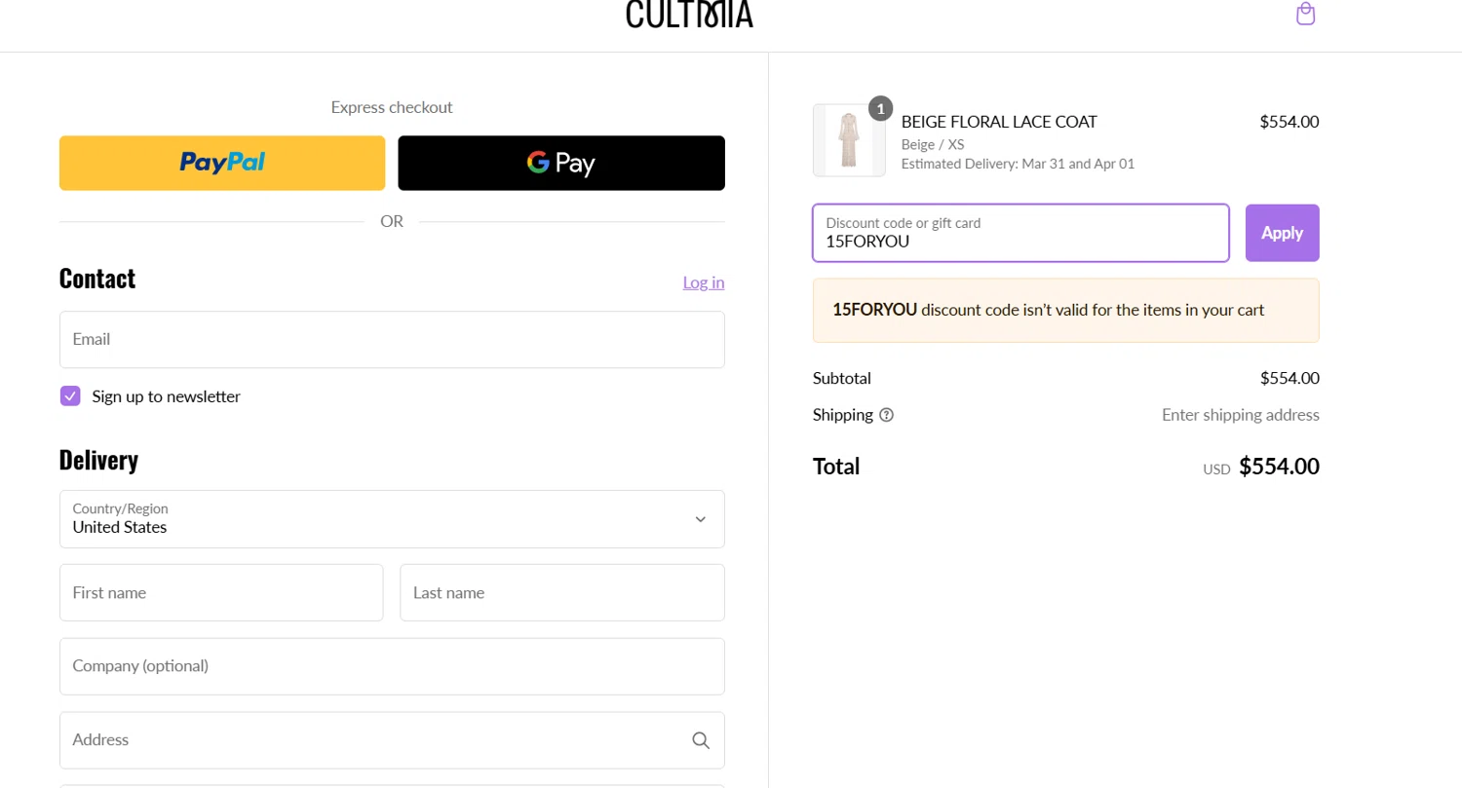Click the Estimated Delivery date text

click(x=1018, y=164)
